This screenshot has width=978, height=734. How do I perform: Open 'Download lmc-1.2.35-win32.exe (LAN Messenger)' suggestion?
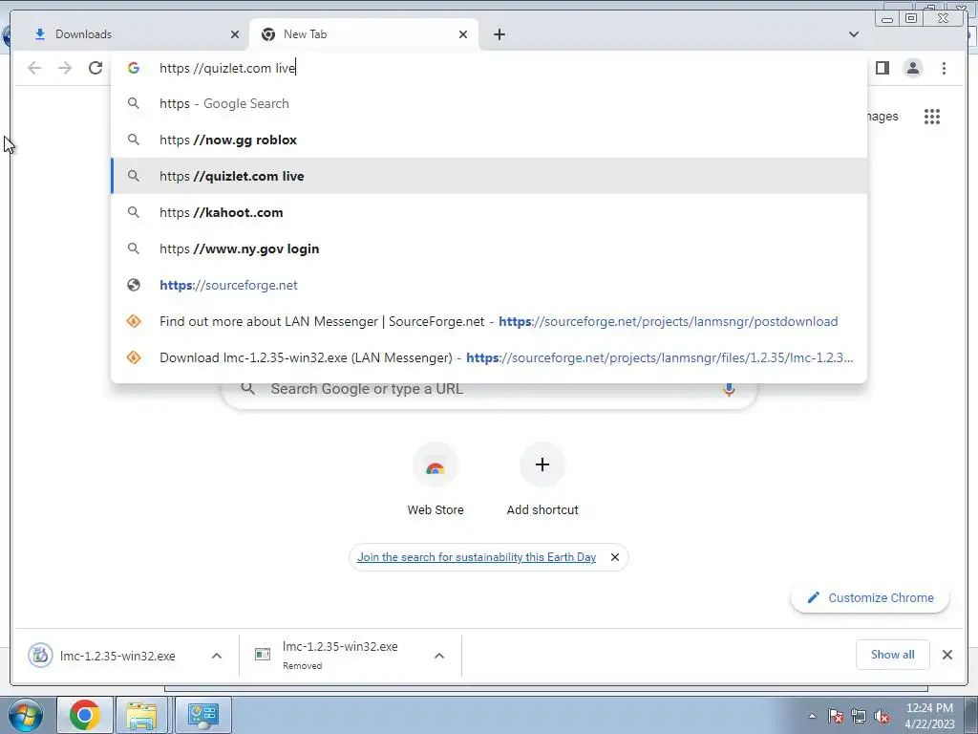[x=489, y=357]
